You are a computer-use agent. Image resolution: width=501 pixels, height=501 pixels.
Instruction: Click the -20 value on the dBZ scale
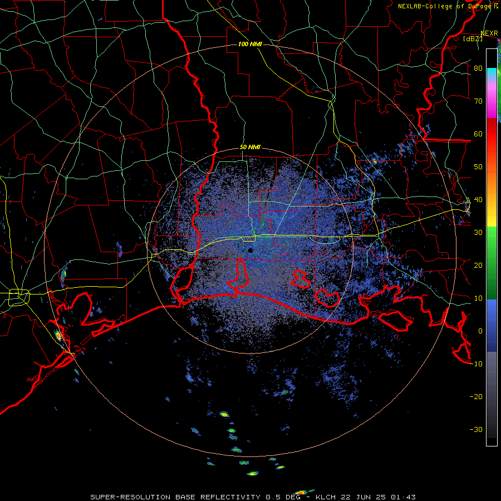click(476, 397)
